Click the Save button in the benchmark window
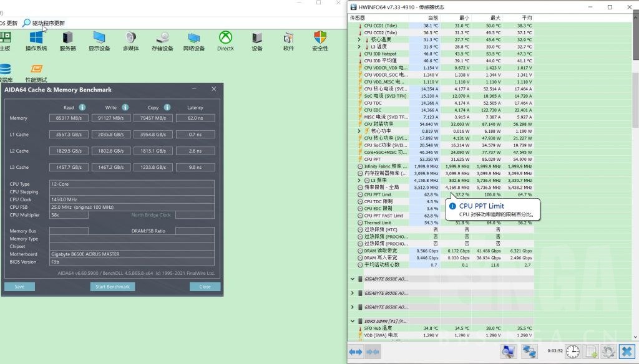Image resolution: width=639 pixels, height=364 pixels. [19, 286]
